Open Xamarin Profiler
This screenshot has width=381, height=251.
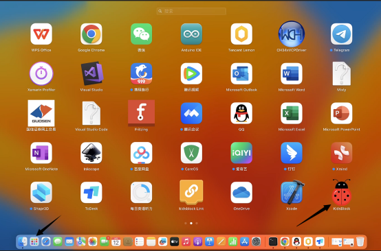point(41,73)
